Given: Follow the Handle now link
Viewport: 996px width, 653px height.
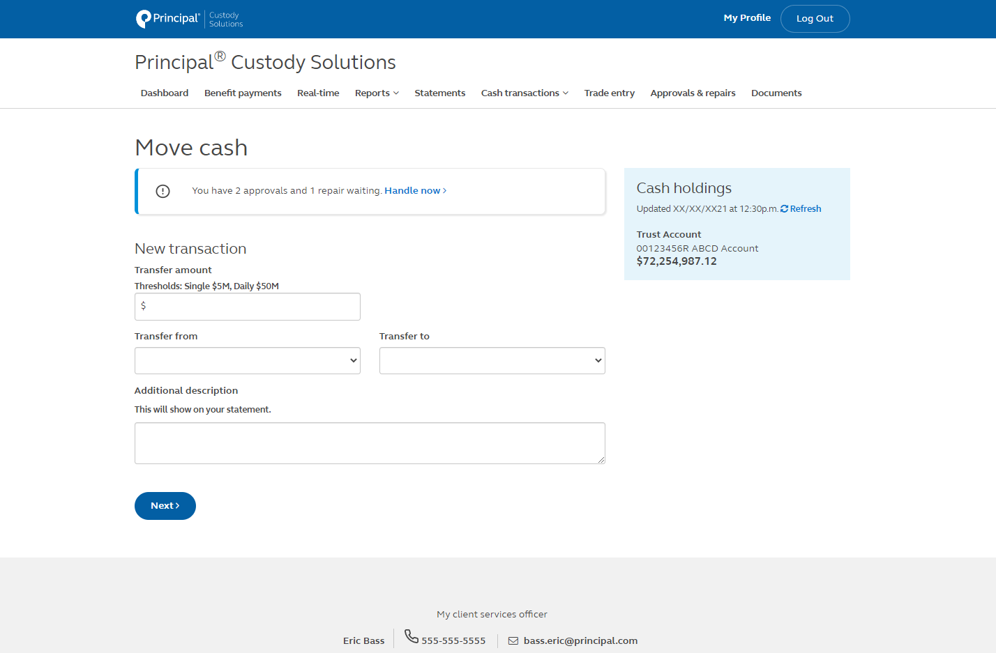Looking at the screenshot, I should 414,190.
